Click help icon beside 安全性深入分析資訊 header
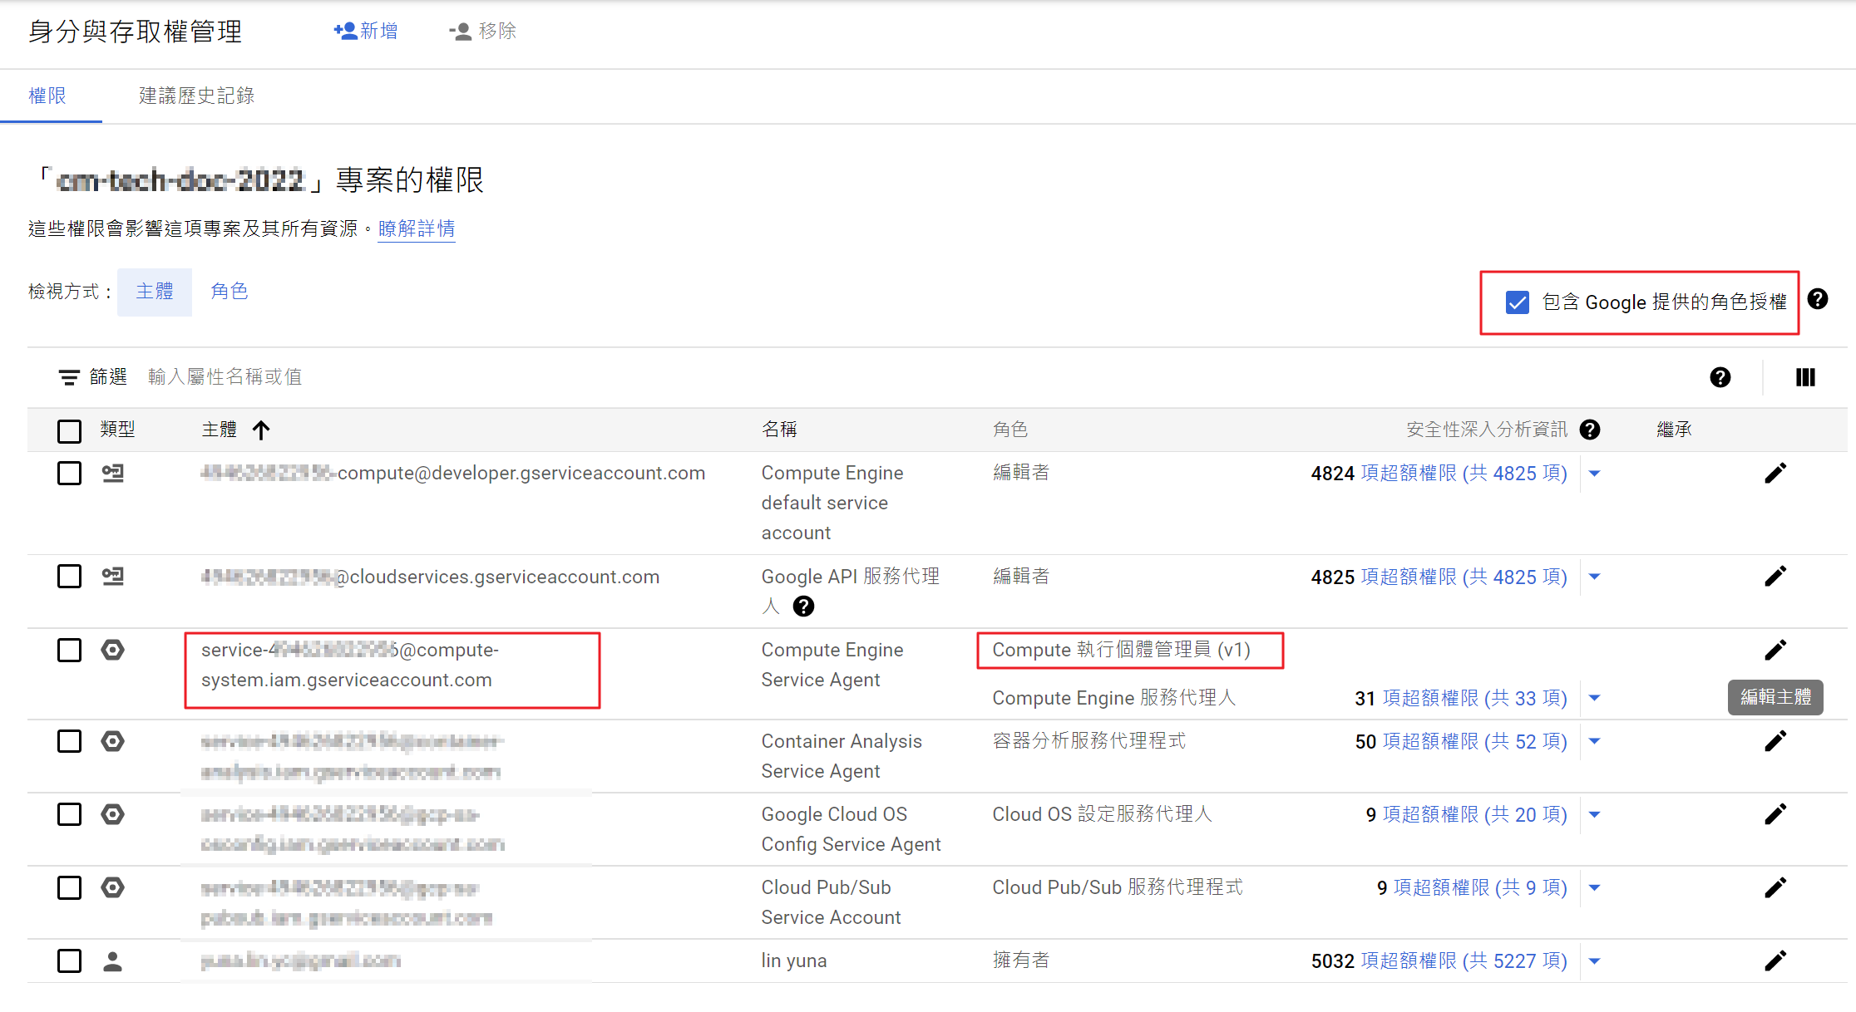 pos(1590,430)
